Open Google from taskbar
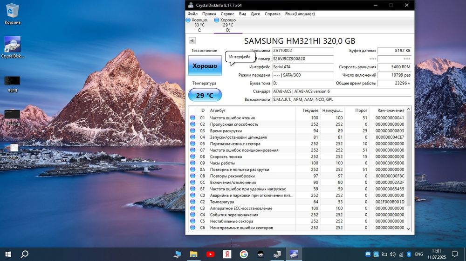 (x=244, y=254)
